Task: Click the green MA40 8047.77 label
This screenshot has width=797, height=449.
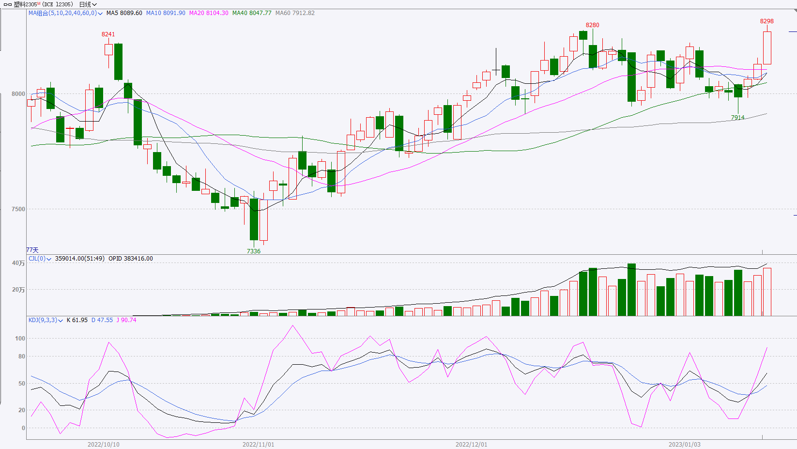Action: click(252, 13)
